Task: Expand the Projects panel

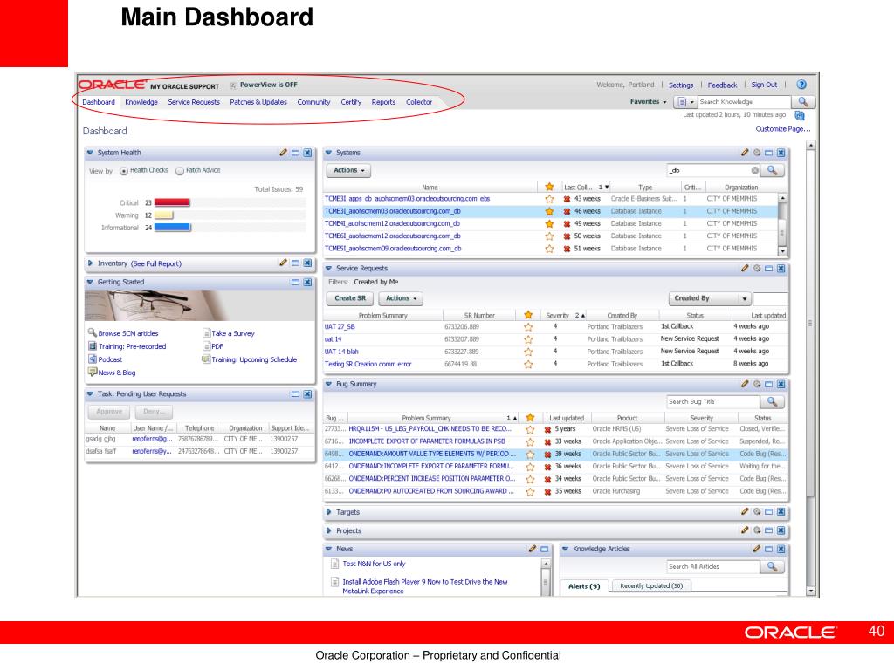Action: click(x=328, y=530)
